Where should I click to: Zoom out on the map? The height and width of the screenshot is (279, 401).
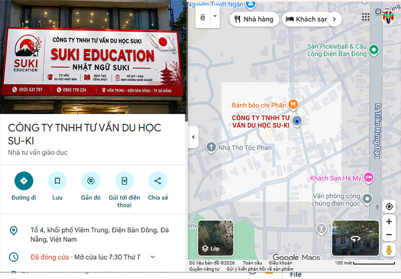389,234
